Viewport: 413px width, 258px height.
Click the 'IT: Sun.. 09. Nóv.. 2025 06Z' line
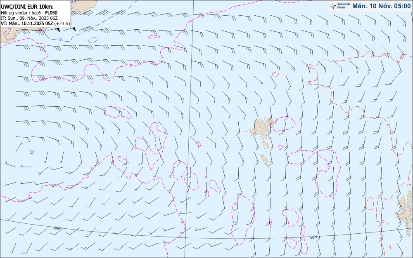pyautogui.click(x=29, y=18)
